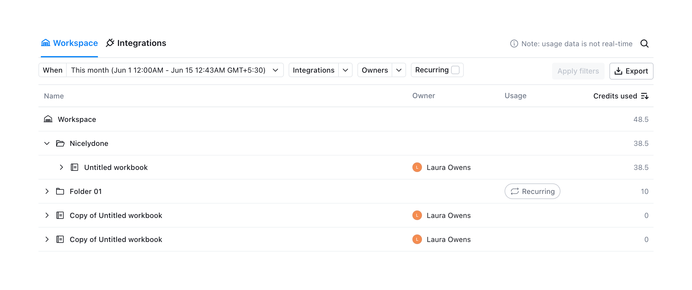Click the Nicelydone open folder icon

60,143
